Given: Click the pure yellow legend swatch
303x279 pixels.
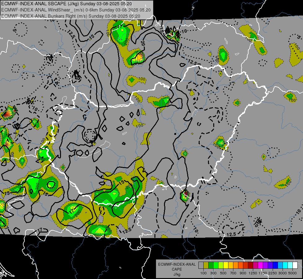Looking at the screenshot, I should tap(226, 265).
